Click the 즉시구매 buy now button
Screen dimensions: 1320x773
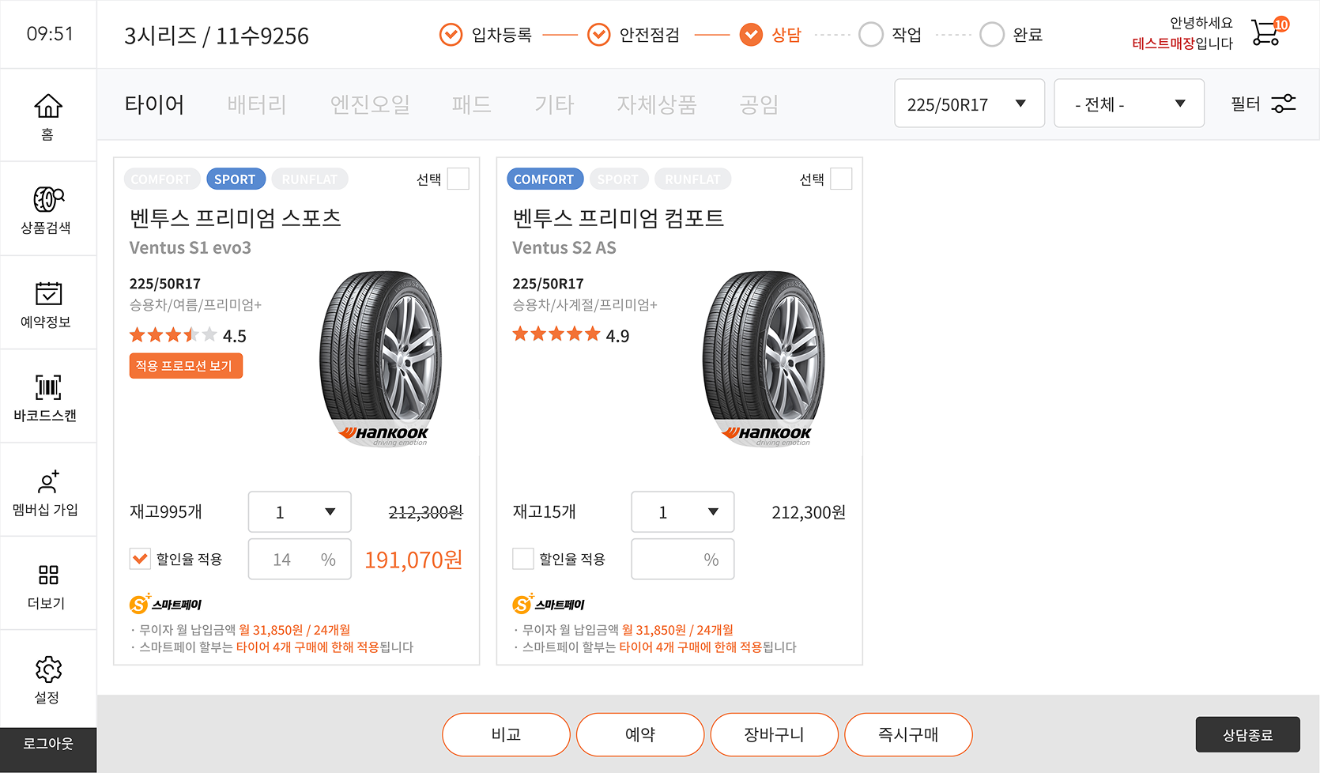coord(908,735)
